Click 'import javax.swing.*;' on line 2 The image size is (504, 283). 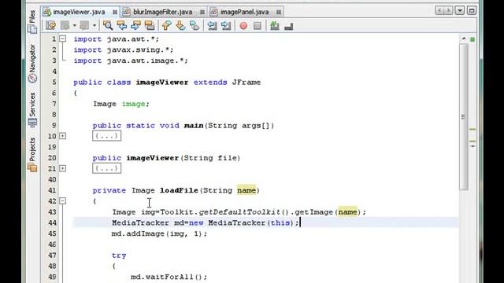pyautogui.click(x=124, y=50)
